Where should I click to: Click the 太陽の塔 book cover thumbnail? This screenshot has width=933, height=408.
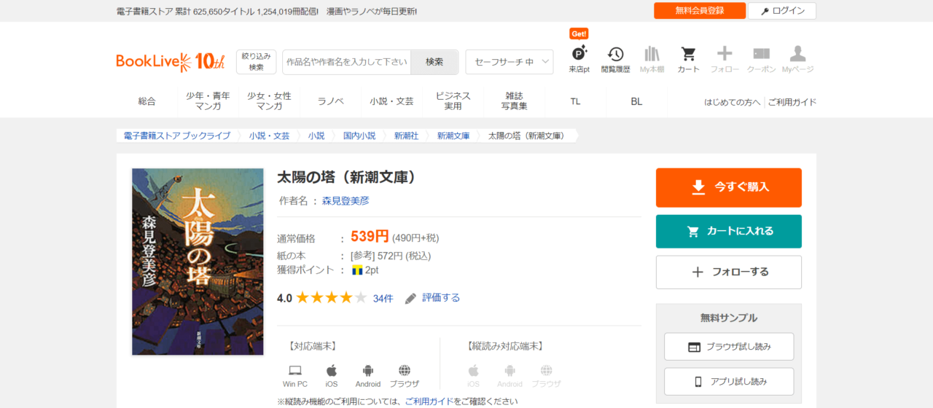click(x=198, y=262)
